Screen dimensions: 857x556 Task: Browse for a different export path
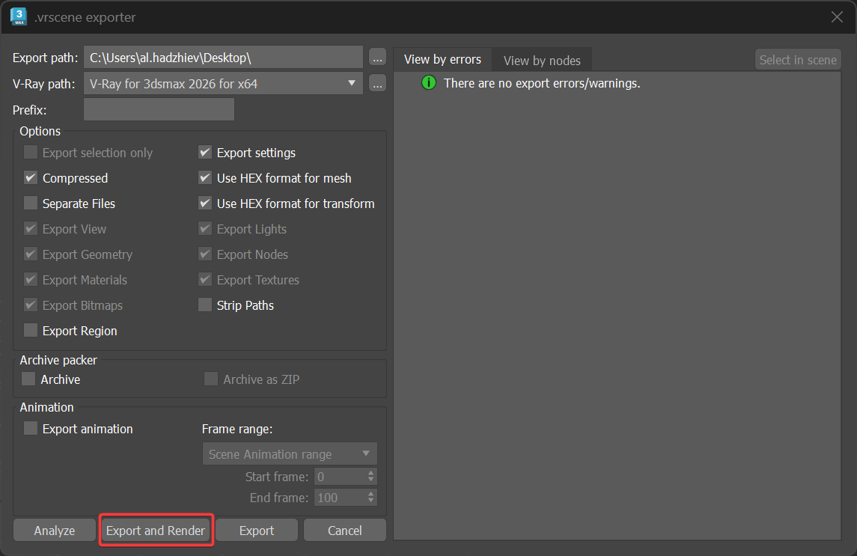pos(377,57)
